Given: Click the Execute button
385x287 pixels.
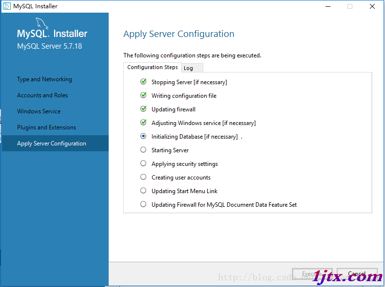Looking at the screenshot, I should [312, 274].
